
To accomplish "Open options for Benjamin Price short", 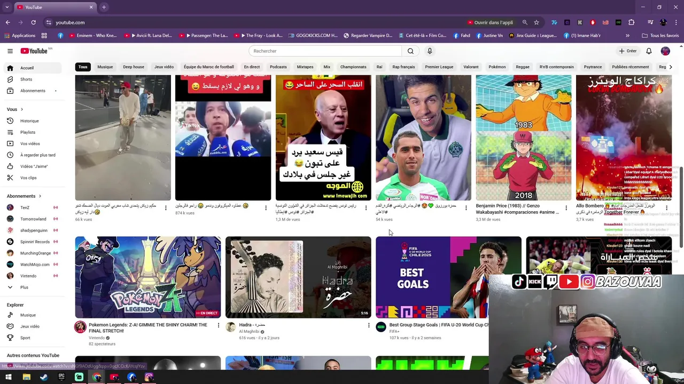I will click(566, 208).
